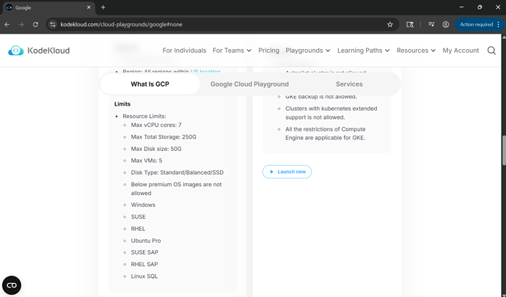
Task: Go back to the previous page
Action: coord(7,24)
